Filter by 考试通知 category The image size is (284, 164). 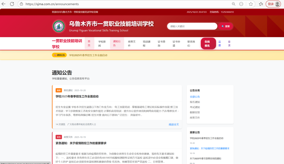[195, 107]
